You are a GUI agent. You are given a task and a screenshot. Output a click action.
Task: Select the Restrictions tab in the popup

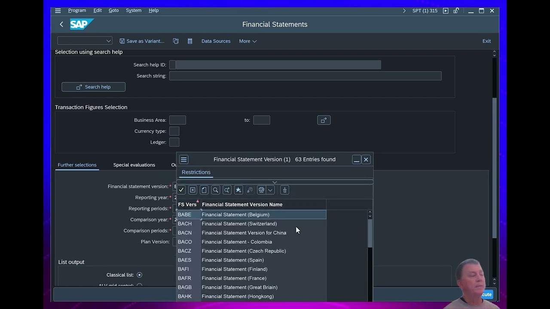pyautogui.click(x=196, y=172)
